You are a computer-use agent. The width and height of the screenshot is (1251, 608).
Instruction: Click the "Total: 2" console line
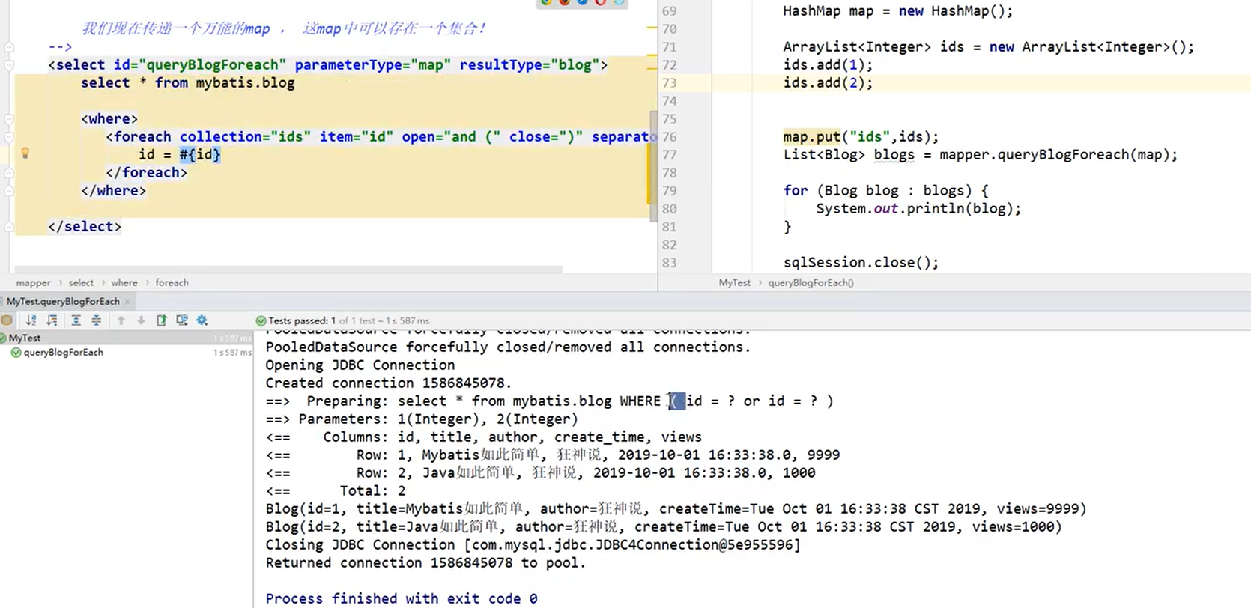(336, 491)
